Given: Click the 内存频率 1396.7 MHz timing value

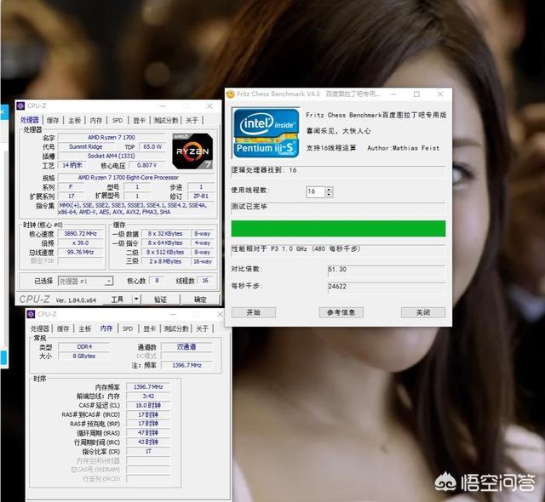Looking at the screenshot, I should point(148,387).
